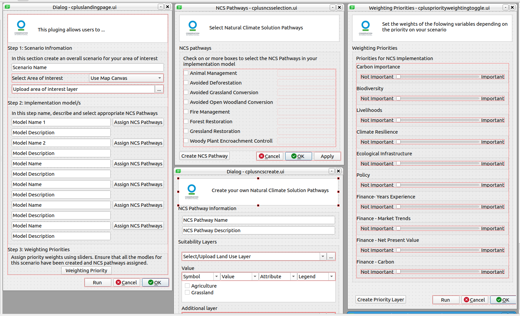Viewport: 520px width, 316px height.
Task: Click the browse button next to Land Use Layer
Action: (331, 256)
